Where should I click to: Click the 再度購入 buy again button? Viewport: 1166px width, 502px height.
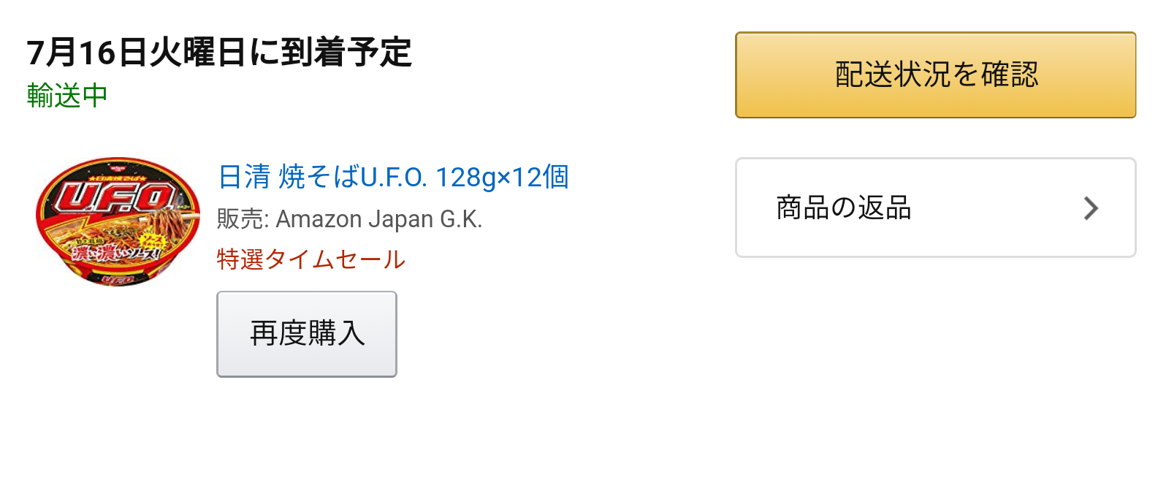point(307,334)
